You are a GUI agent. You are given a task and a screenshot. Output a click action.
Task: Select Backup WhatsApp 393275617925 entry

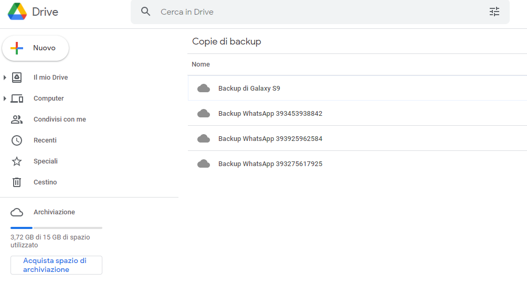click(270, 164)
